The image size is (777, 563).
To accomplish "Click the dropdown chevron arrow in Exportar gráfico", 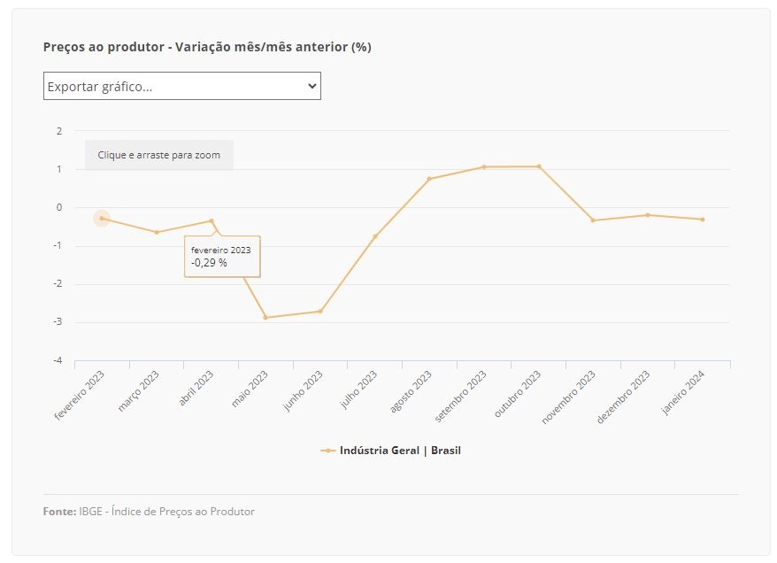I will [312, 86].
